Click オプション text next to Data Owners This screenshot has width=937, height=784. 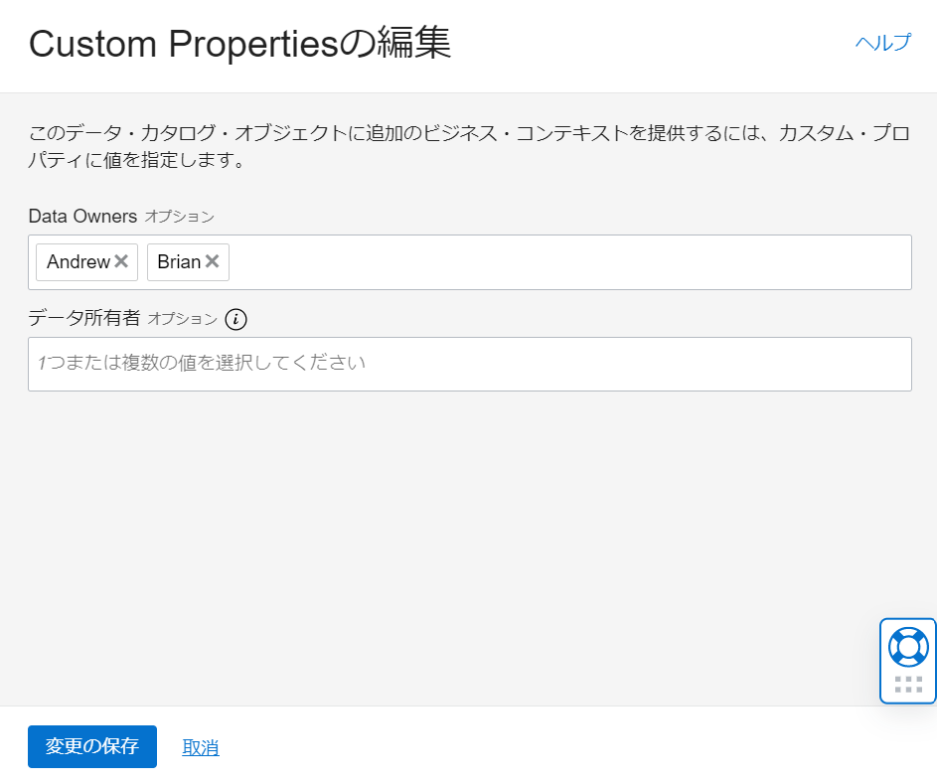click(x=179, y=217)
